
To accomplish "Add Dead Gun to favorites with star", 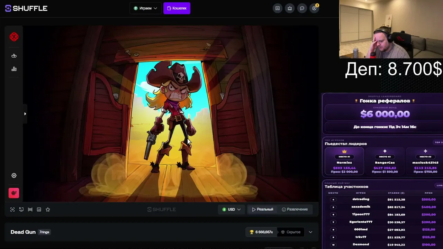I will pos(48,209).
